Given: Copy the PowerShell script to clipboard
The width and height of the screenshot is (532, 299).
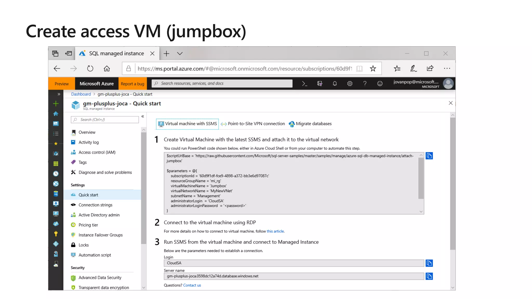Looking at the screenshot, I should click(x=429, y=156).
